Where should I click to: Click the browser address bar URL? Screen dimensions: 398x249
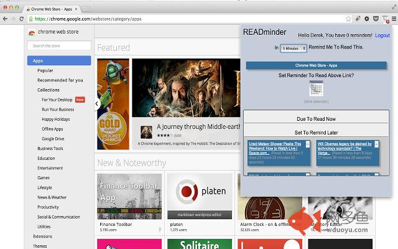88,19
